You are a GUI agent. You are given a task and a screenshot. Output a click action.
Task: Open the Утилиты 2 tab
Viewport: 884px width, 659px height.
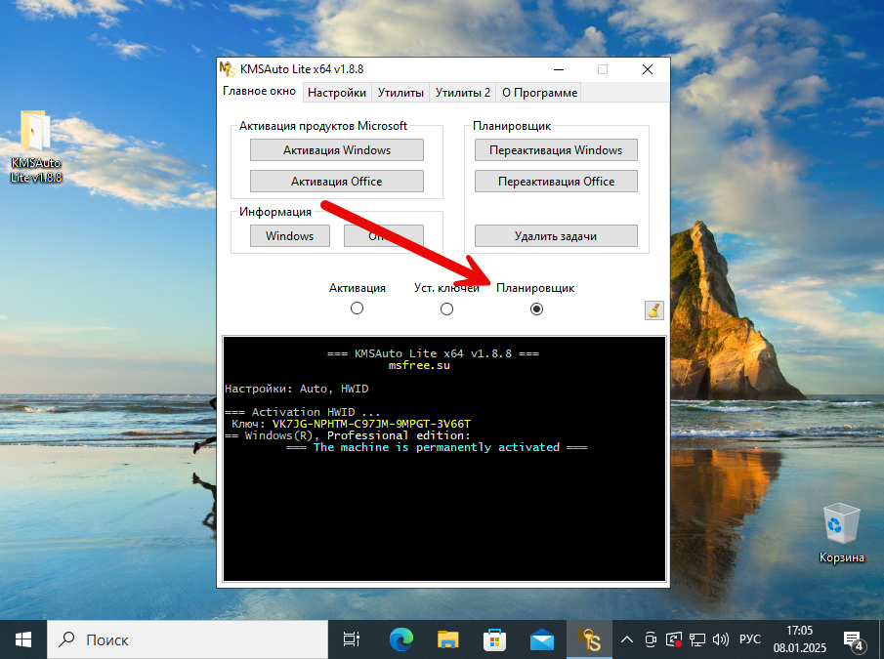click(x=463, y=93)
